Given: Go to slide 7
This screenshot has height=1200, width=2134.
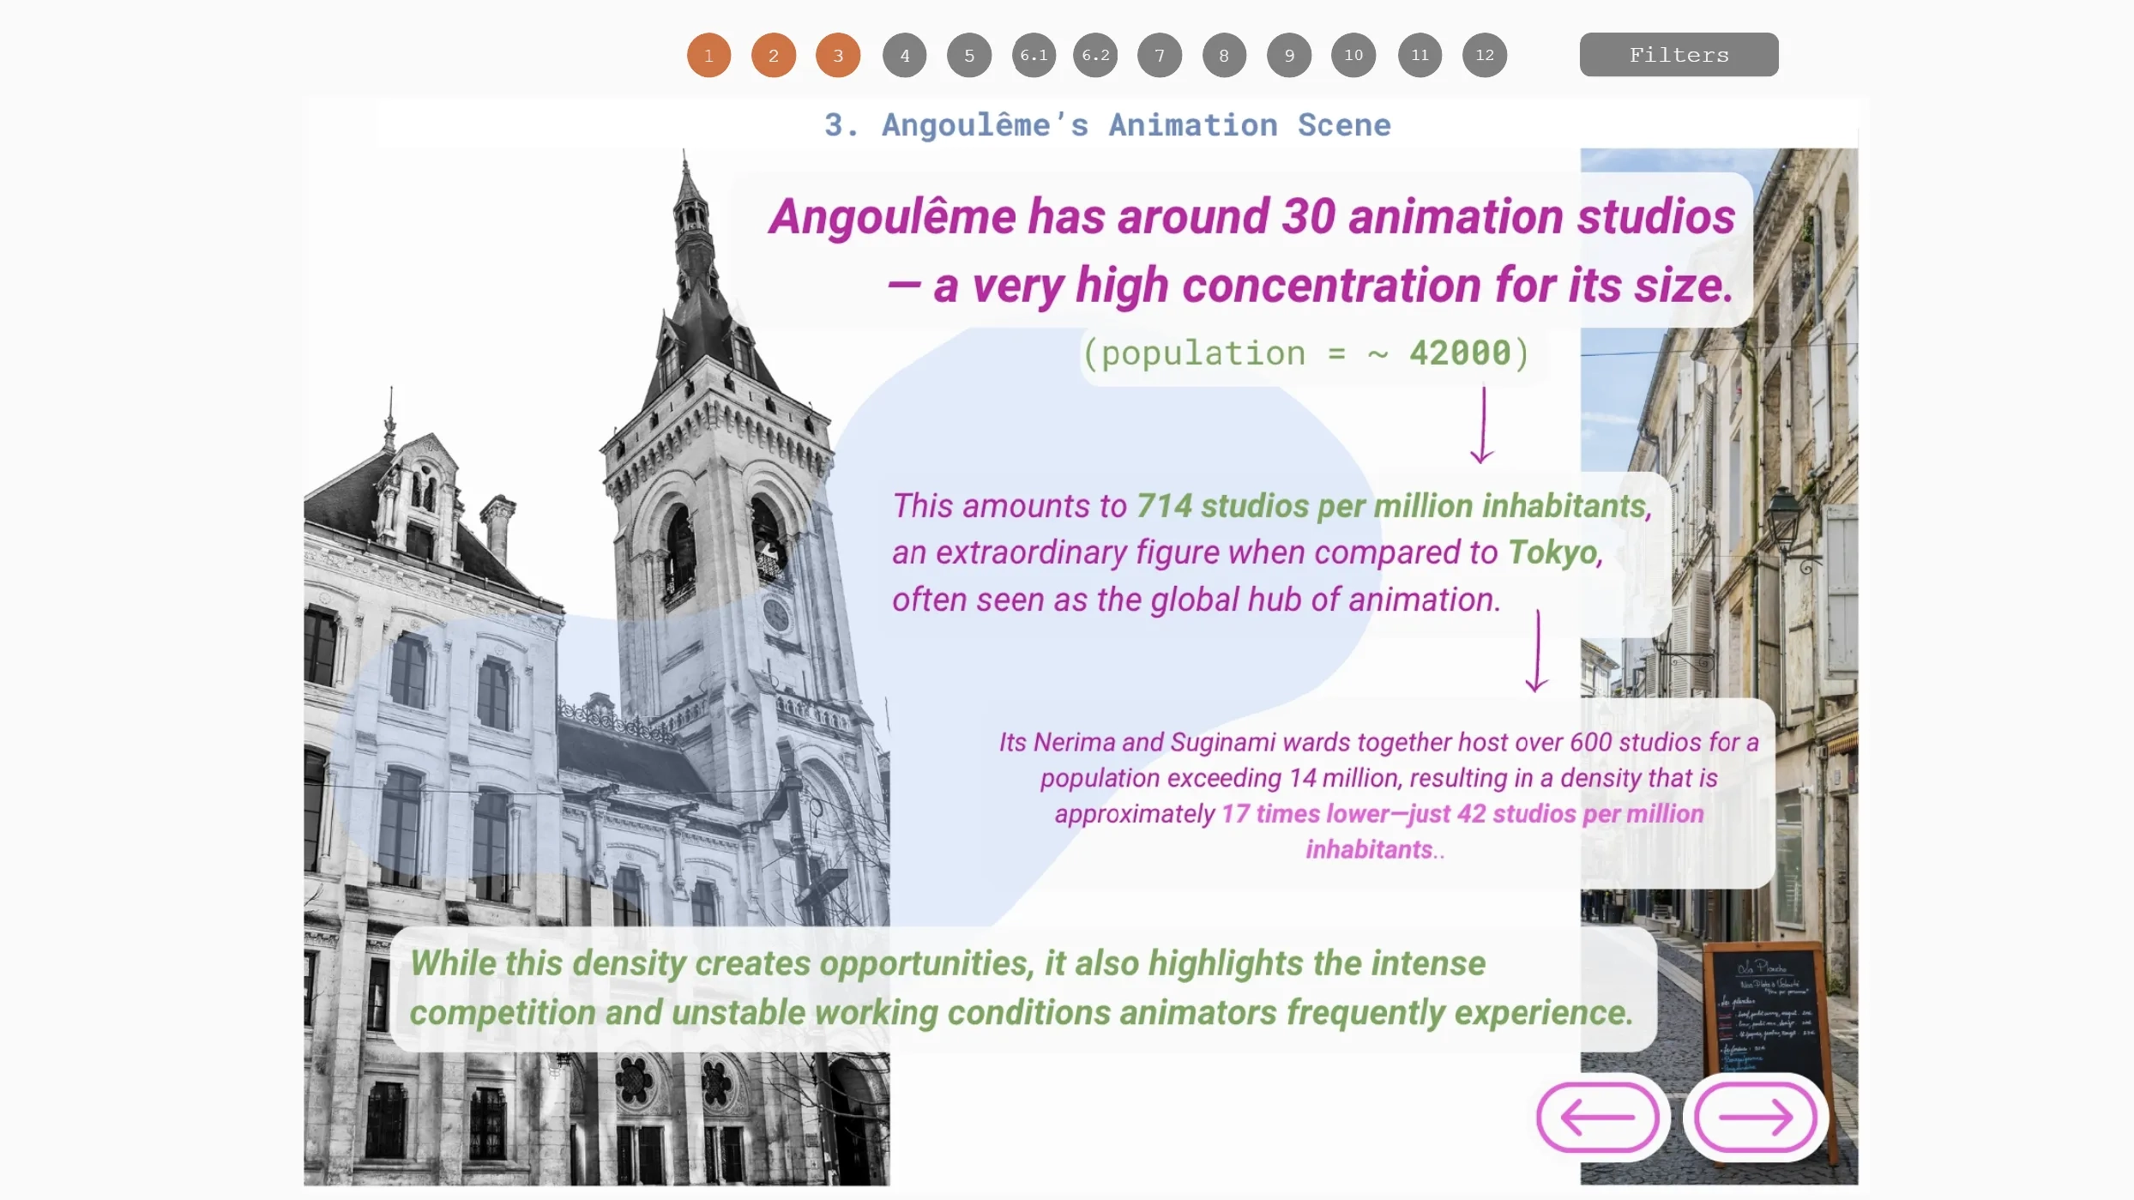Looking at the screenshot, I should point(1160,55).
